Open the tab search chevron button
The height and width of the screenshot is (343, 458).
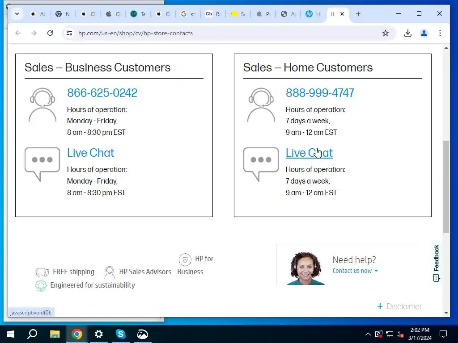coord(17,14)
